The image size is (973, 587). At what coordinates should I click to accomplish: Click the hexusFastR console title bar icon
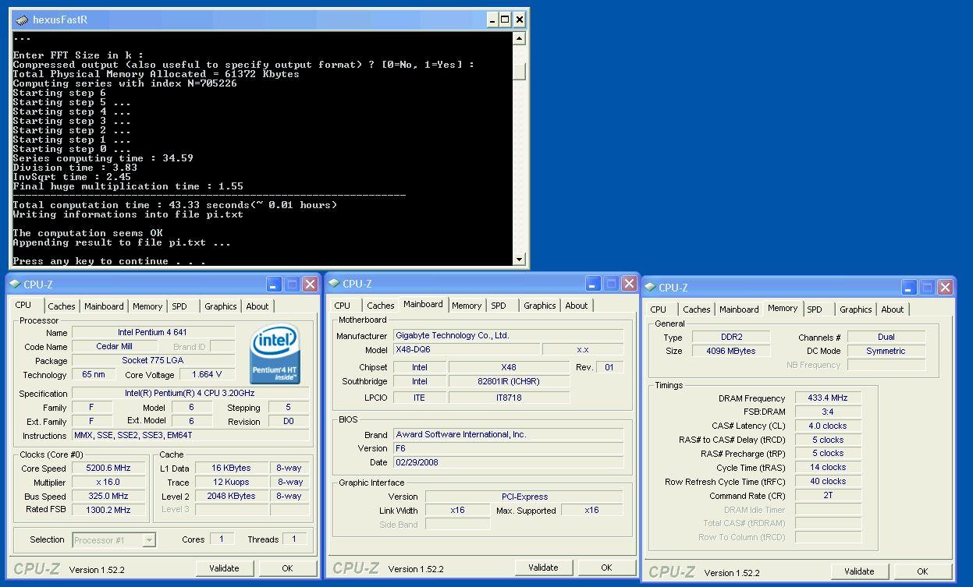22,20
